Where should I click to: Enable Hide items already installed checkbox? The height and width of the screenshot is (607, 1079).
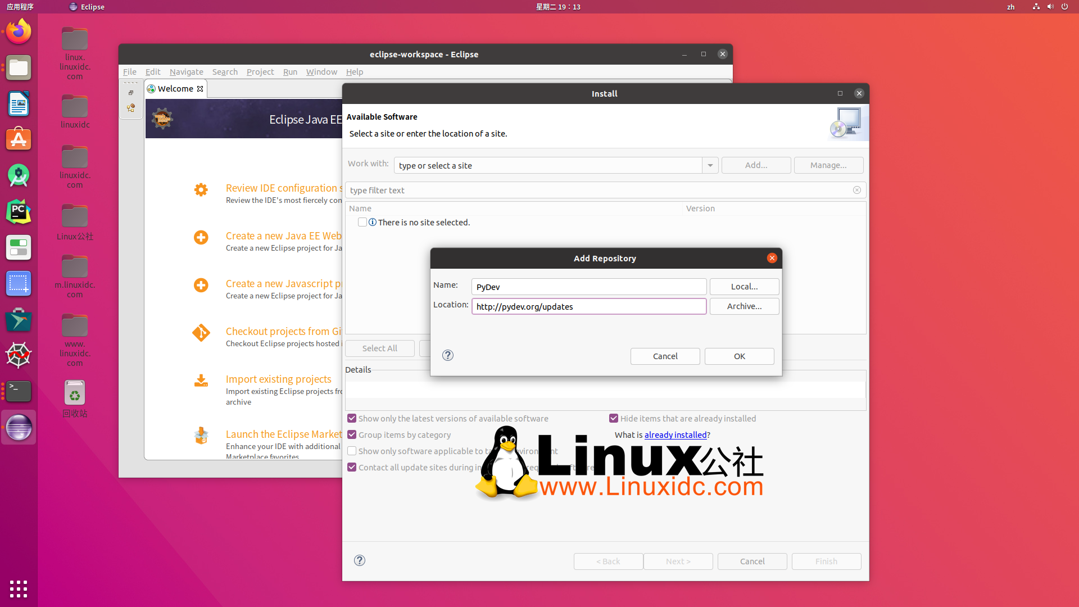[x=614, y=418]
